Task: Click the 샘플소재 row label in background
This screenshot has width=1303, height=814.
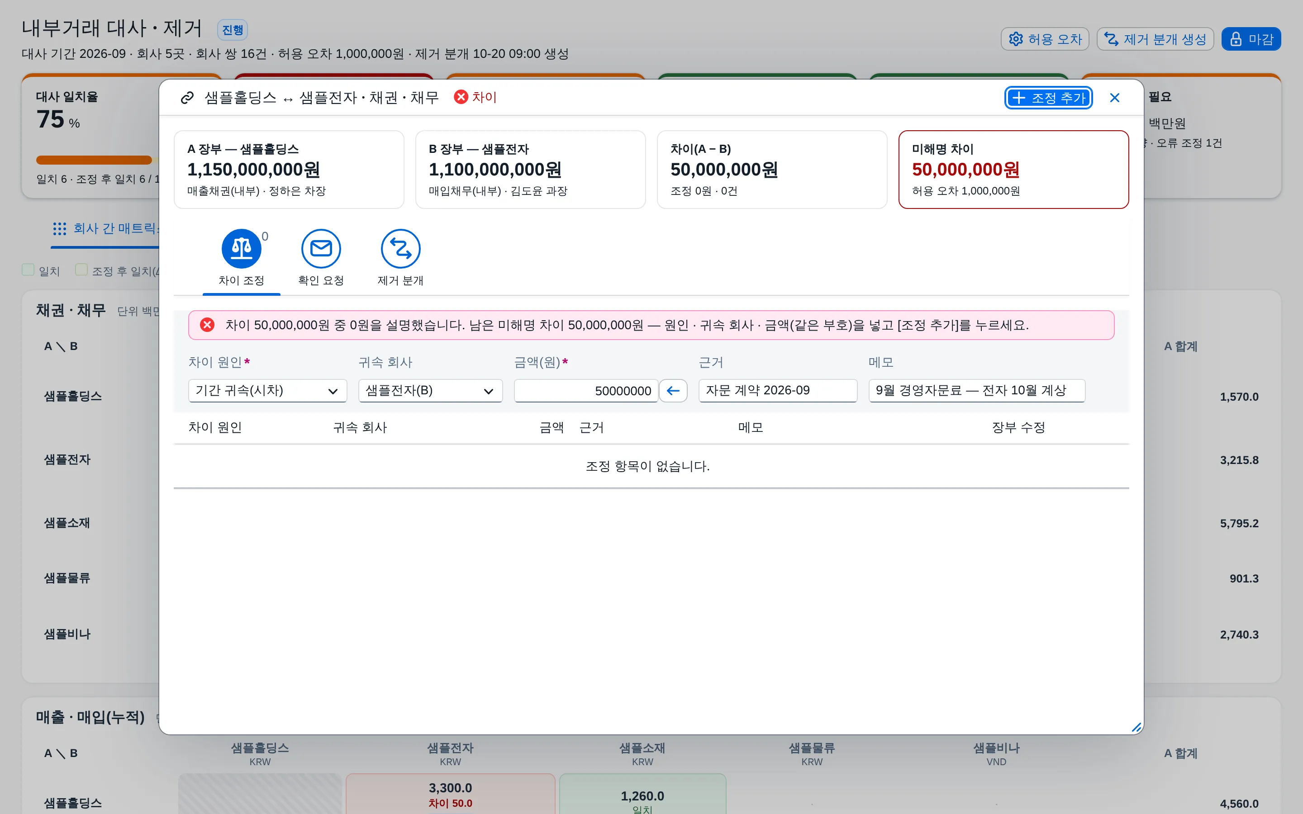Action: (67, 523)
